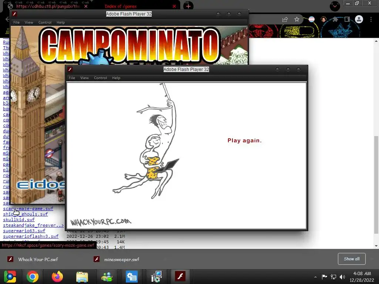The image size is (379, 284).
Task: Toggle the browser side panel icon
Action: [347, 19]
